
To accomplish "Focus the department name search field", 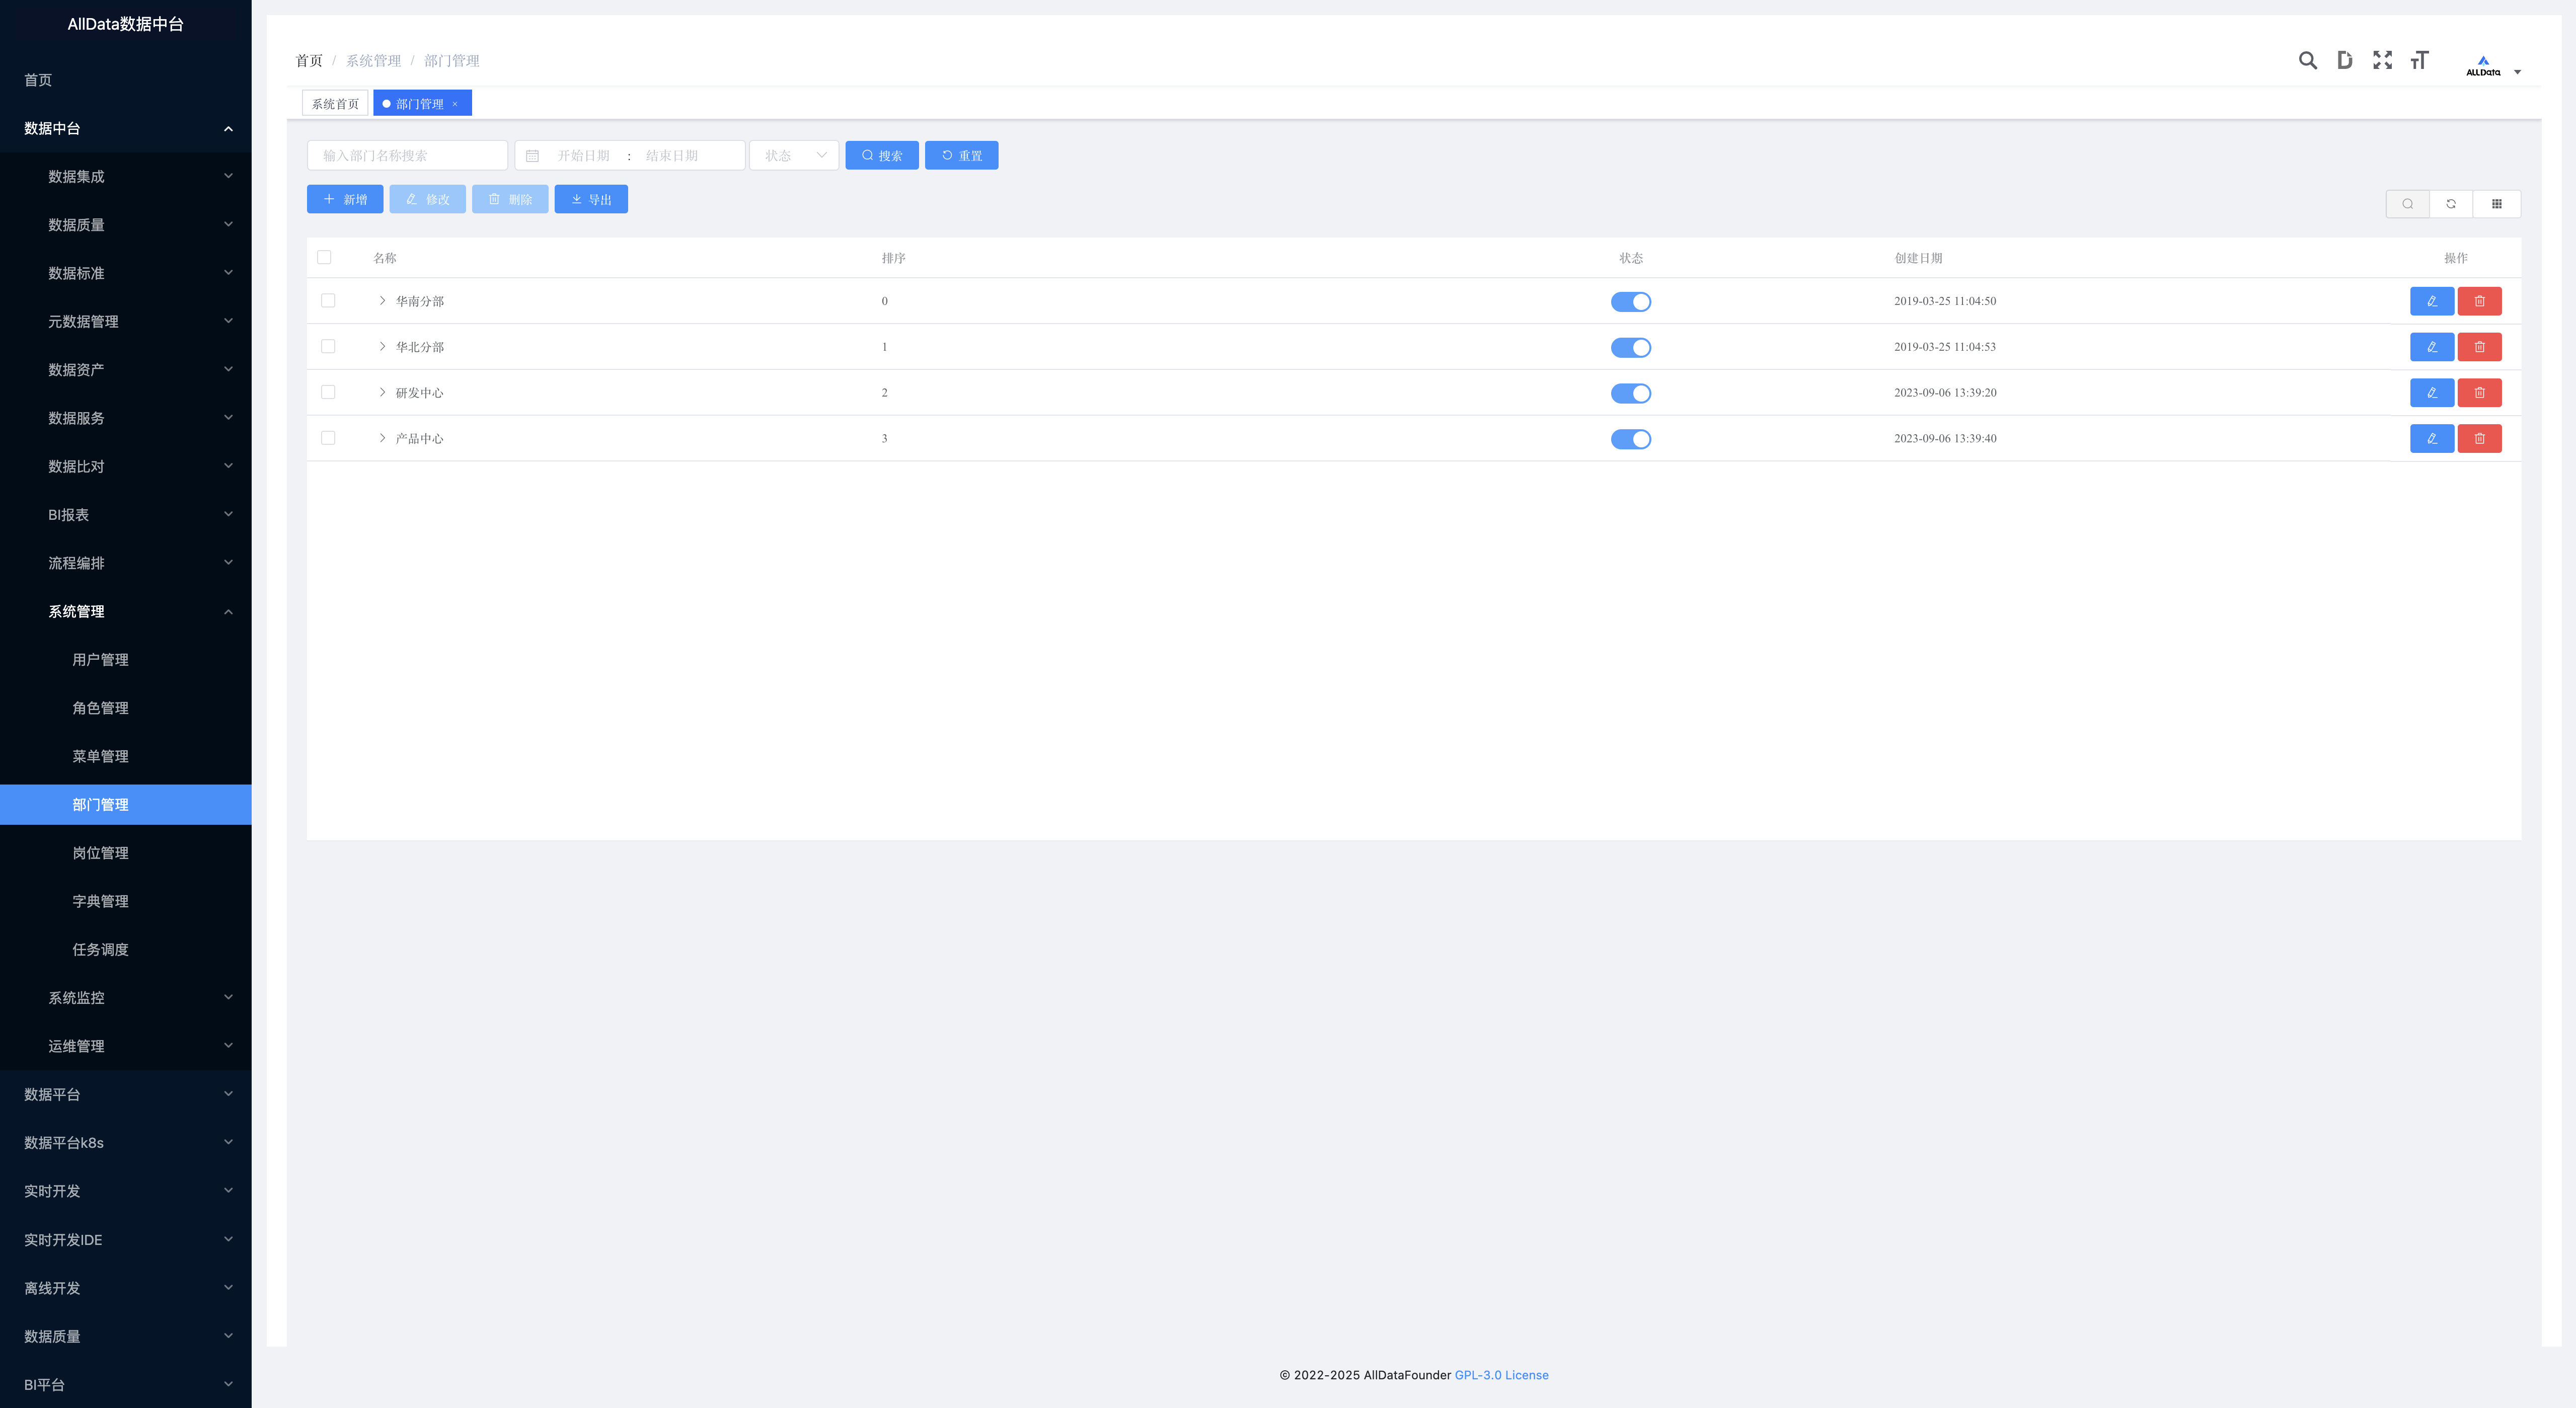I will [x=408, y=156].
